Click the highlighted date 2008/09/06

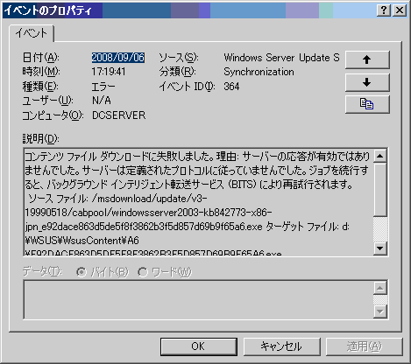tap(118, 58)
